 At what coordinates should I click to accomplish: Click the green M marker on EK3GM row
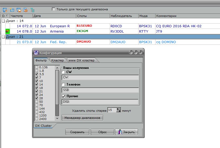pyautogui.click(x=7, y=31)
